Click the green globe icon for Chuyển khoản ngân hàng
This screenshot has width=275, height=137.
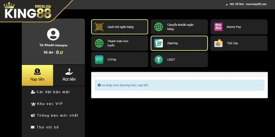click(x=159, y=27)
